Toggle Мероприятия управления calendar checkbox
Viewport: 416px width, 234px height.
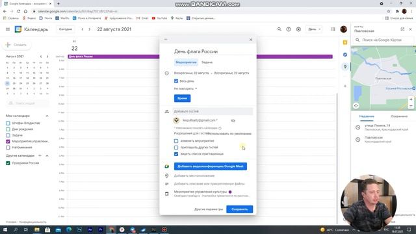[x=8, y=142]
